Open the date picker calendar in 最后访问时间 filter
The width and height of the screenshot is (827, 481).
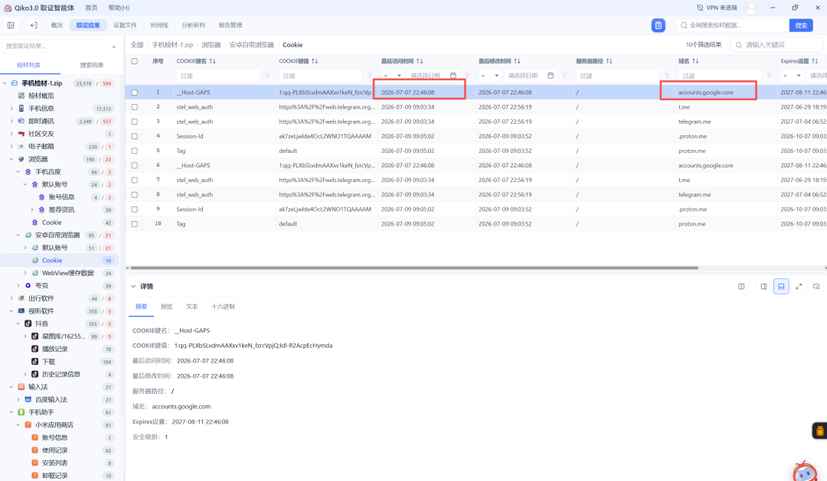tap(453, 76)
